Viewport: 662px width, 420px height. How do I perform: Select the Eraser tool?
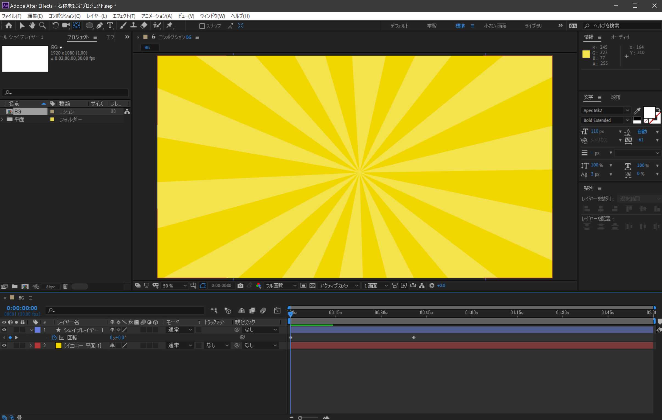tap(144, 26)
